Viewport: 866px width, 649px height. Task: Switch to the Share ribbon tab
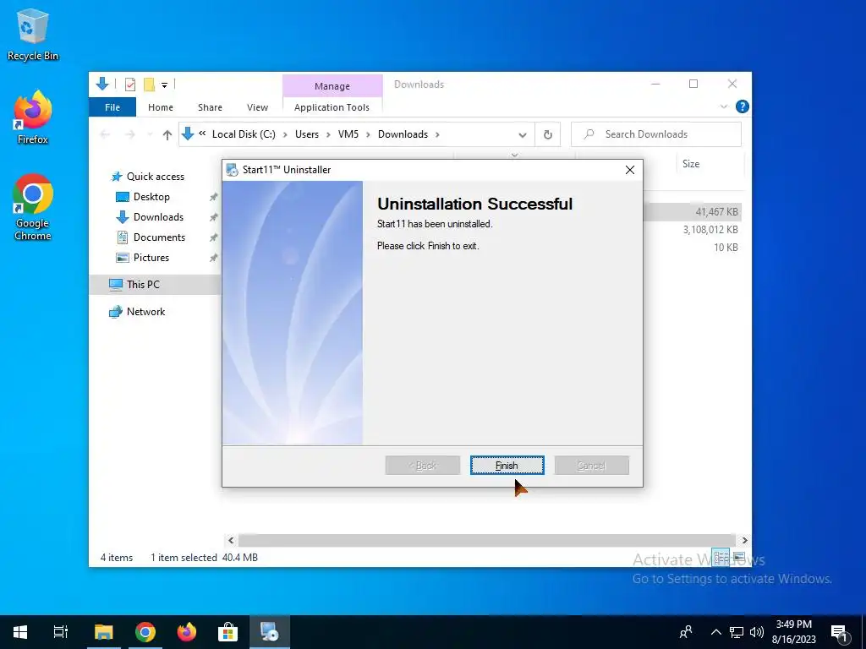pyautogui.click(x=210, y=107)
